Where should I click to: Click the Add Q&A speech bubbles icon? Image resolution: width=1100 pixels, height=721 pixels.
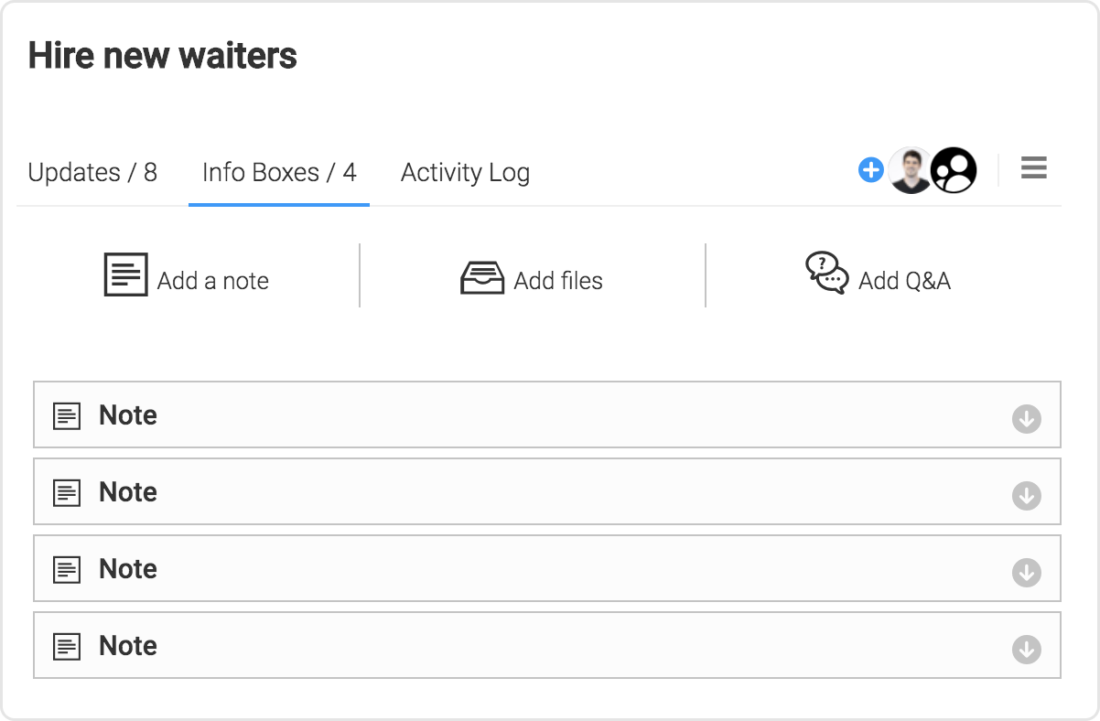[x=827, y=274]
